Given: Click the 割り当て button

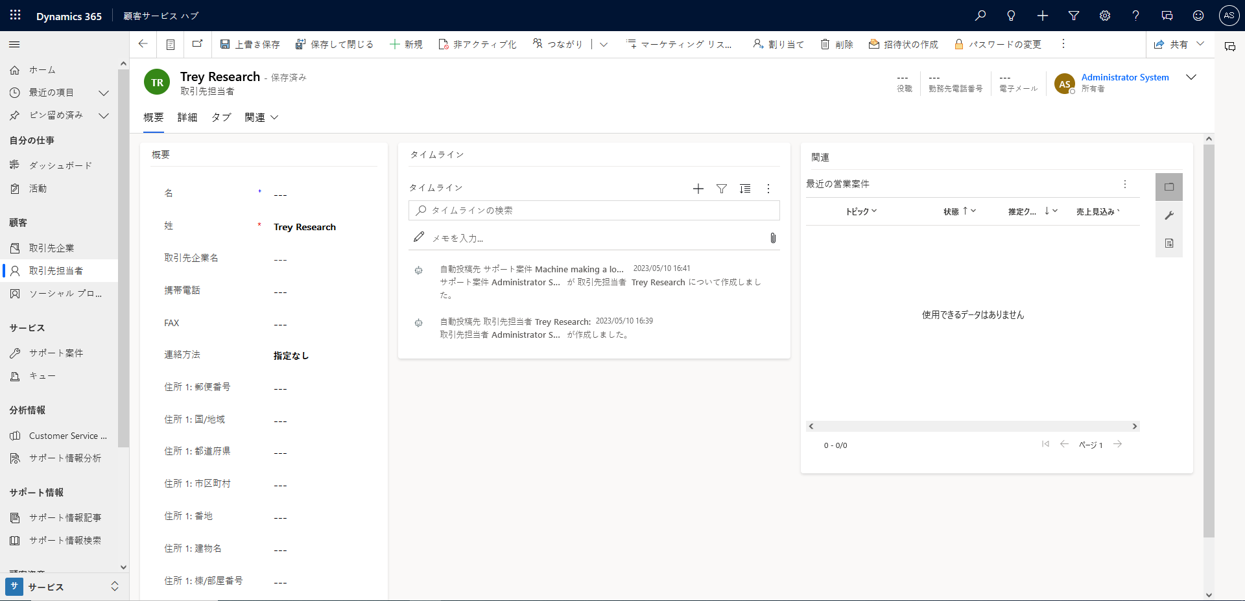Looking at the screenshot, I should 779,44.
